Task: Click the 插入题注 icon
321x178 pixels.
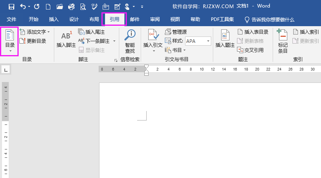Action: 225,35
